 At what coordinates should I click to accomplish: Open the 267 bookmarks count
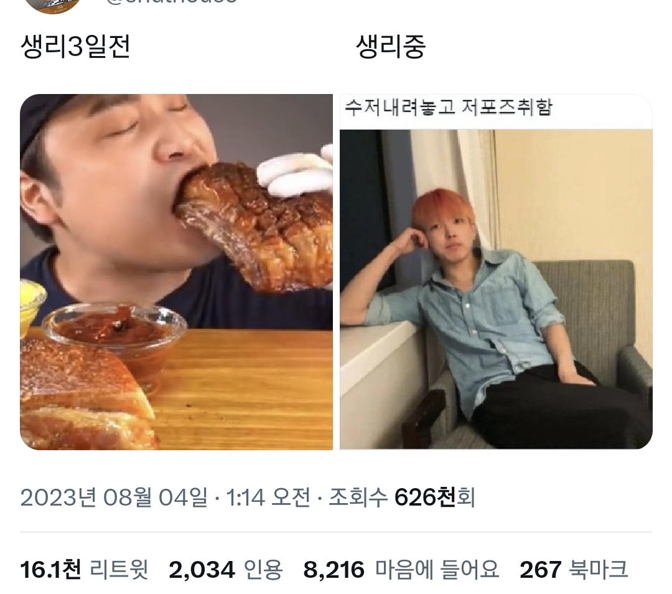(541, 570)
